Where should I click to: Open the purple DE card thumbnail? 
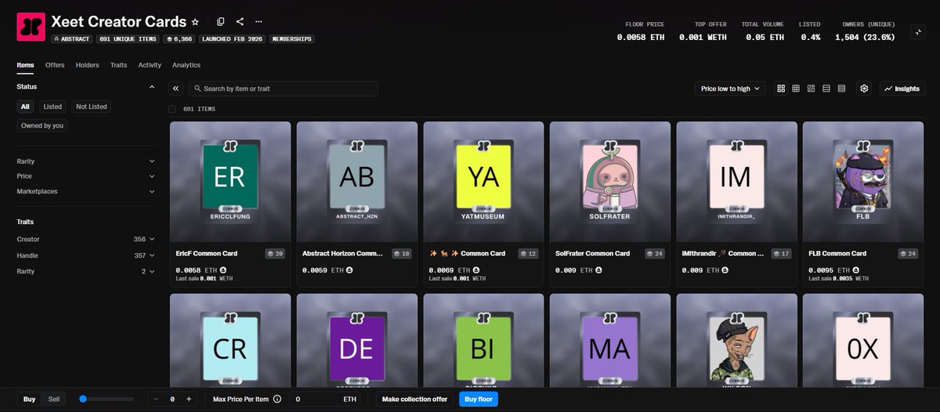pyautogui.click(x=356, y=340)
